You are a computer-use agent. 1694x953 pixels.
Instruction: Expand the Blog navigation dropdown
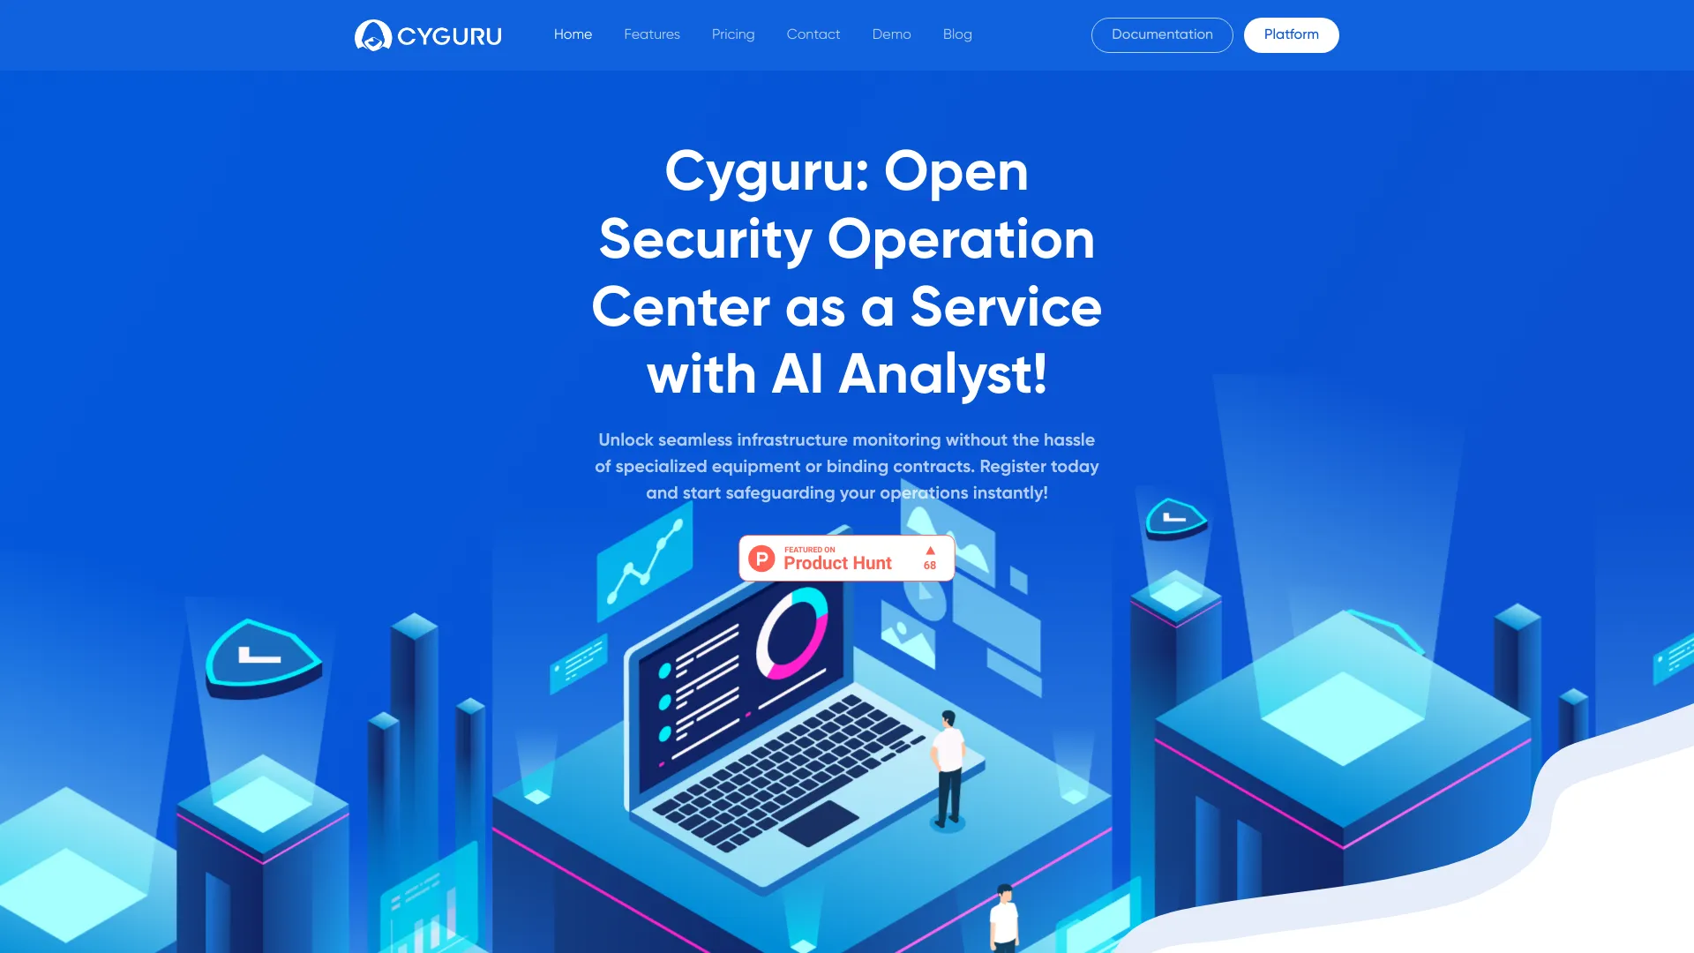(x=957, y=35)
